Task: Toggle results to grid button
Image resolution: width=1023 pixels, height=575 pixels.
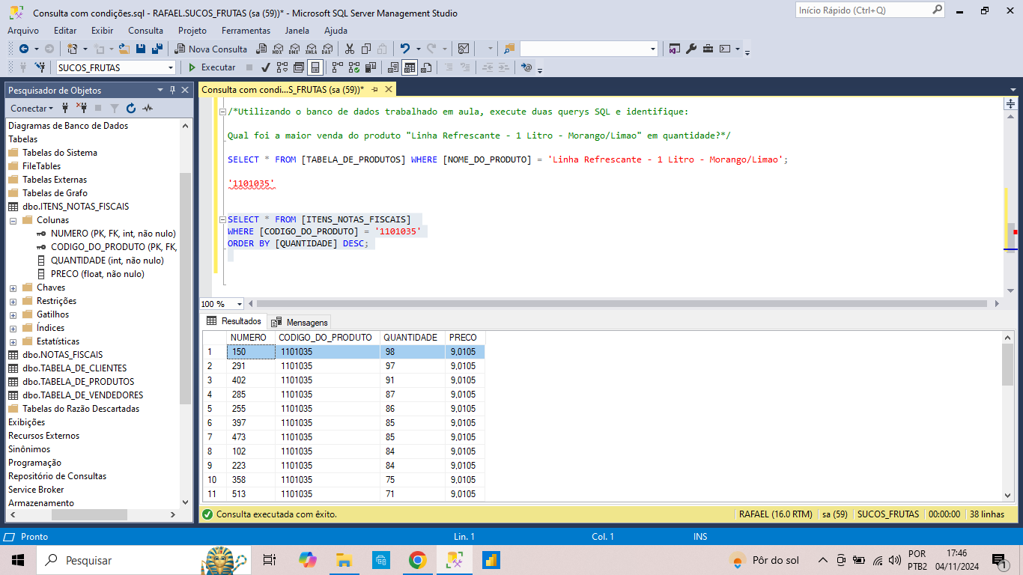Action: (x=409, y=67)
